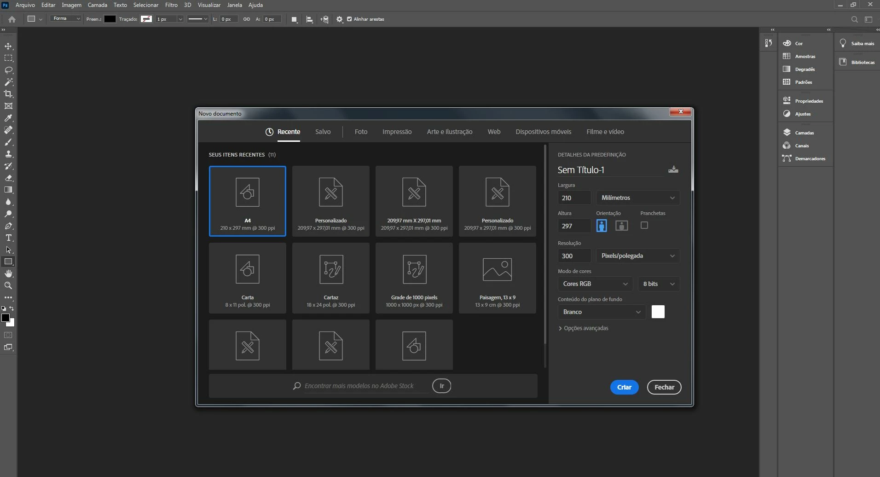
Task: Select the Brush tool
Action: (x=8, y=142)
